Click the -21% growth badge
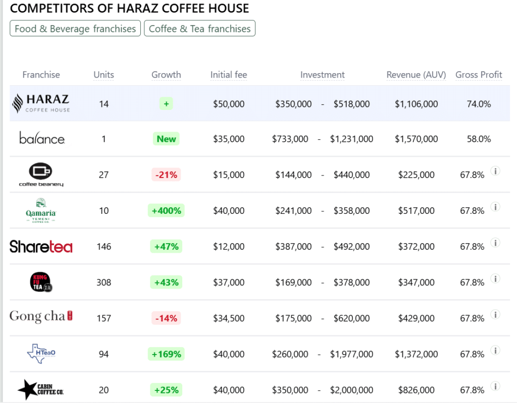This screenshot has width=517, height=403. click(166, 175)
